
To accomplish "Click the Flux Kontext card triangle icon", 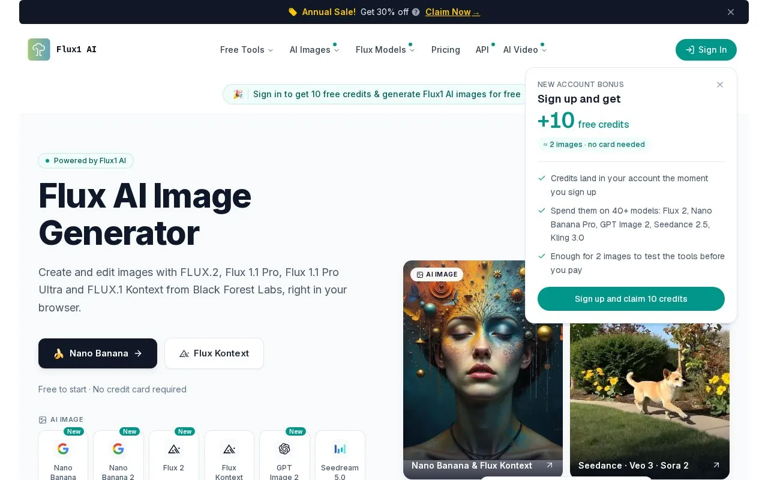I will click(229, 449).
